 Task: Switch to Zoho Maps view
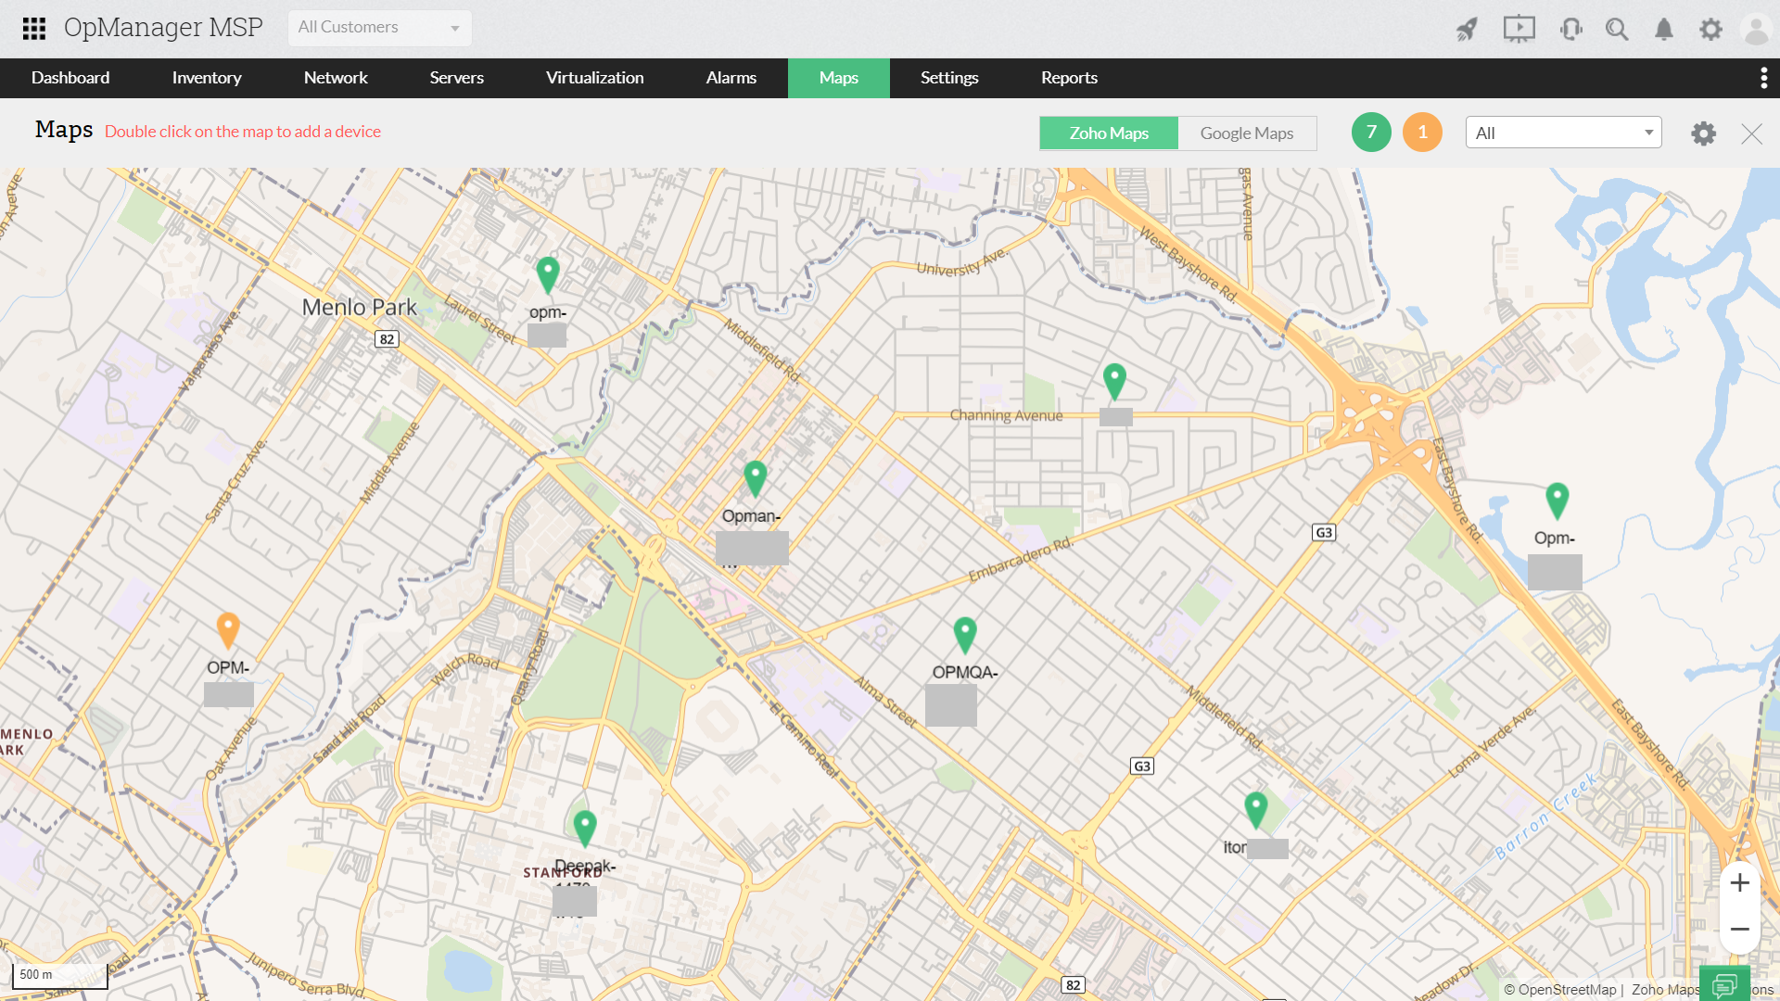[x=1109, y=133]
